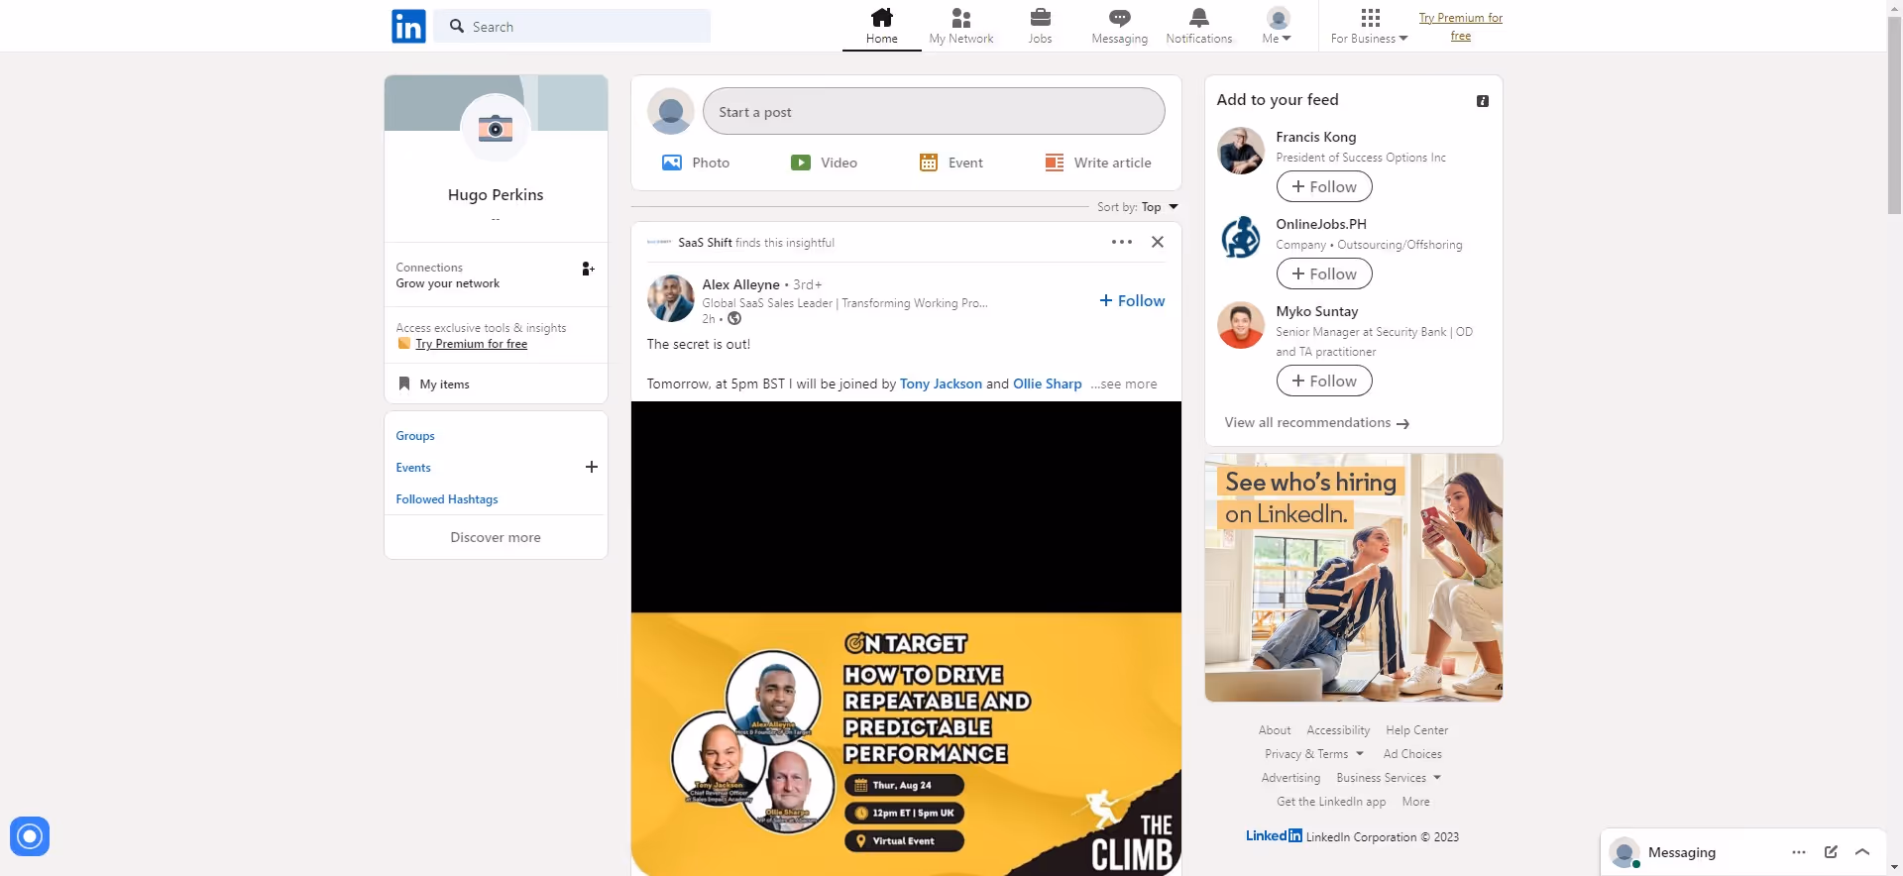Open messaging options three-dots icon
The image size is (1903, 876).
(1799, 852)
